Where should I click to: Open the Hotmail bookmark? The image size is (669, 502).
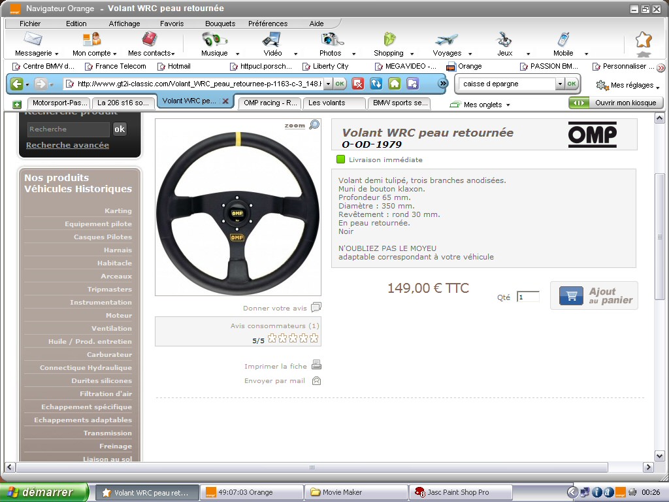pyautogui.click(x=174, y=66)
